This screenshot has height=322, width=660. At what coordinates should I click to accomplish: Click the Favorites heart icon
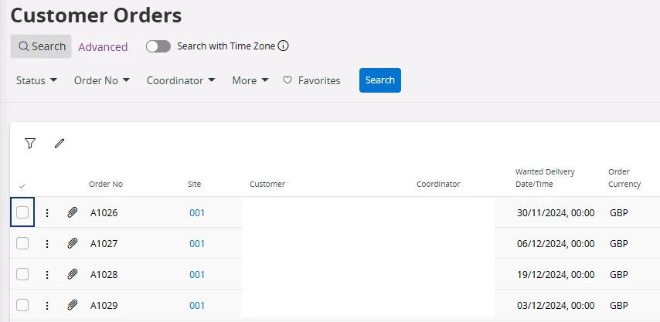coord(287,80)
